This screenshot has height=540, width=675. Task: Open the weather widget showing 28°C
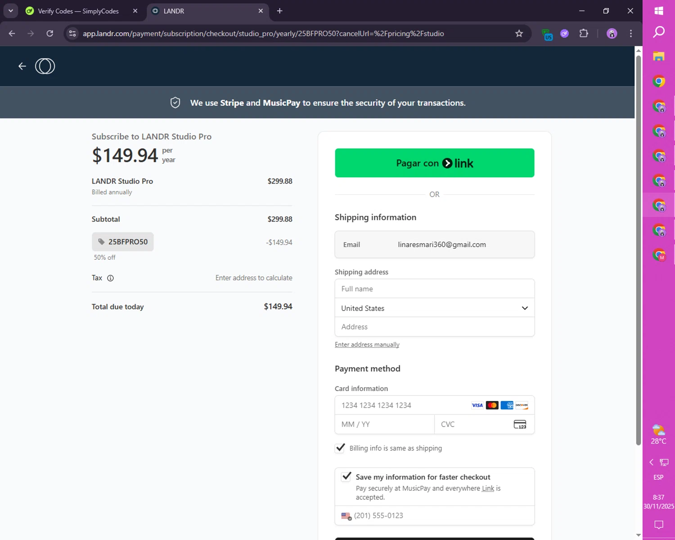pos(658,434)
